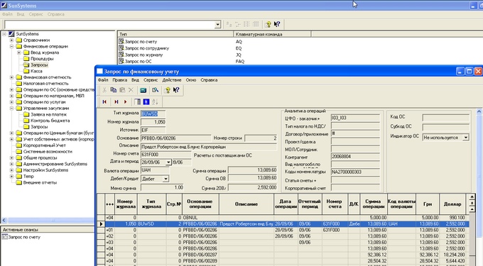Click the Delete X icon in the query toolbar
The width and height of the screenshot is (483, 266).
click(131, 90)
